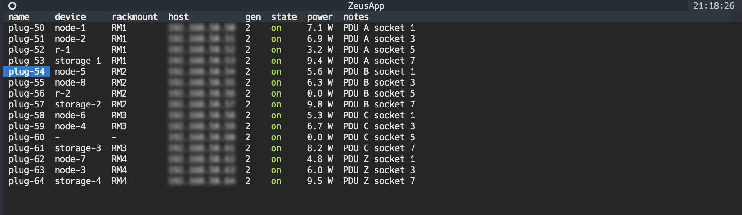
Task: Toggle the on state for plug-60
Action: 276,137
